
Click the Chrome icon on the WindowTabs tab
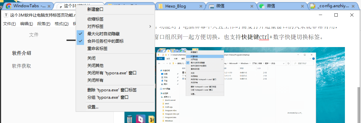(9, 6)
